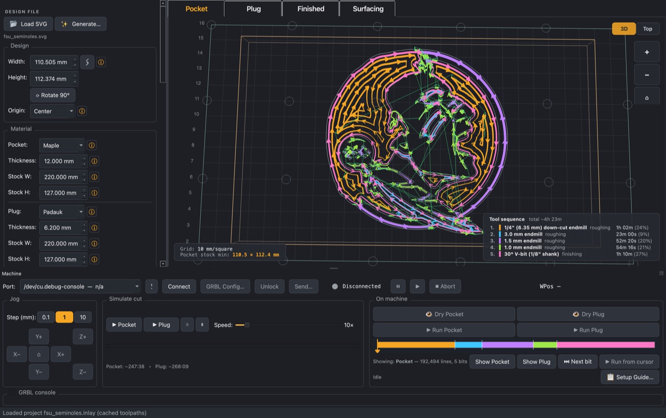The image size is (666, 418).
Task: Zoom out the 3D view with minus
Action: [646, 75]
